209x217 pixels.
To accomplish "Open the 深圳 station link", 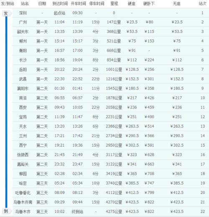I will pyautogui.click(x=23, y=13).
